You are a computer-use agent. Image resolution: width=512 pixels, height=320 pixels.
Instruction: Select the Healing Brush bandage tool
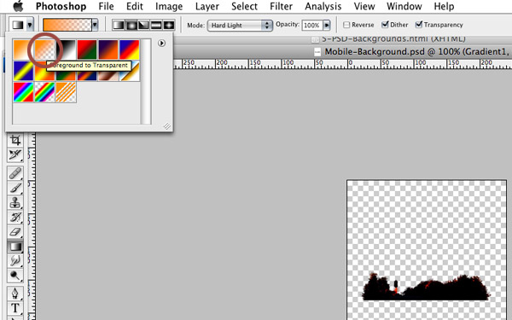tap(15, 173)
